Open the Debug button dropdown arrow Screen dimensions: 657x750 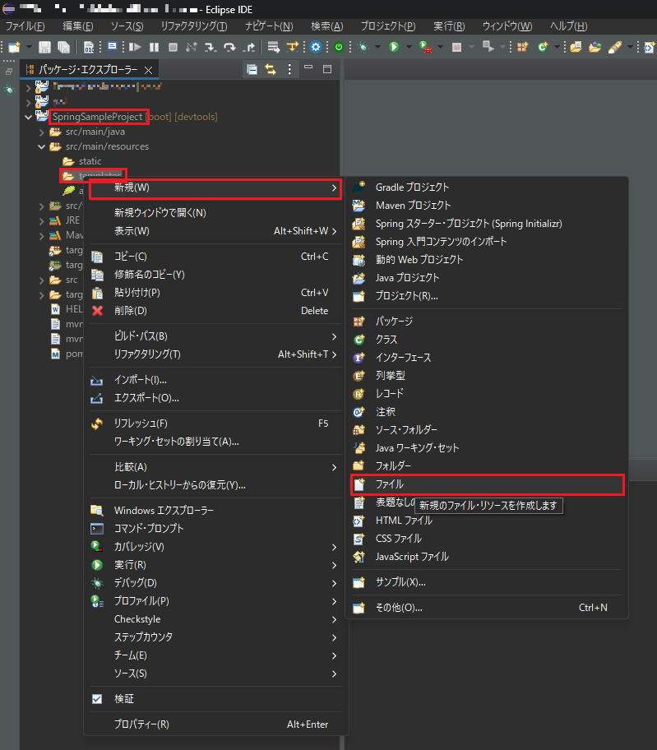377,47
